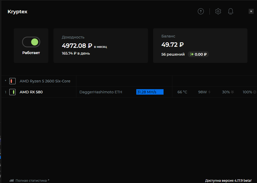This screenshot has height=183, width=257.
Task: Click AMD Ryzen 5 2600 Six-Core name
Action: [45, 81]
